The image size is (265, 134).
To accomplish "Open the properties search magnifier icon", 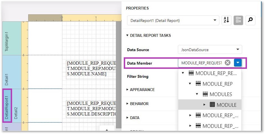I will click(250, 21).
